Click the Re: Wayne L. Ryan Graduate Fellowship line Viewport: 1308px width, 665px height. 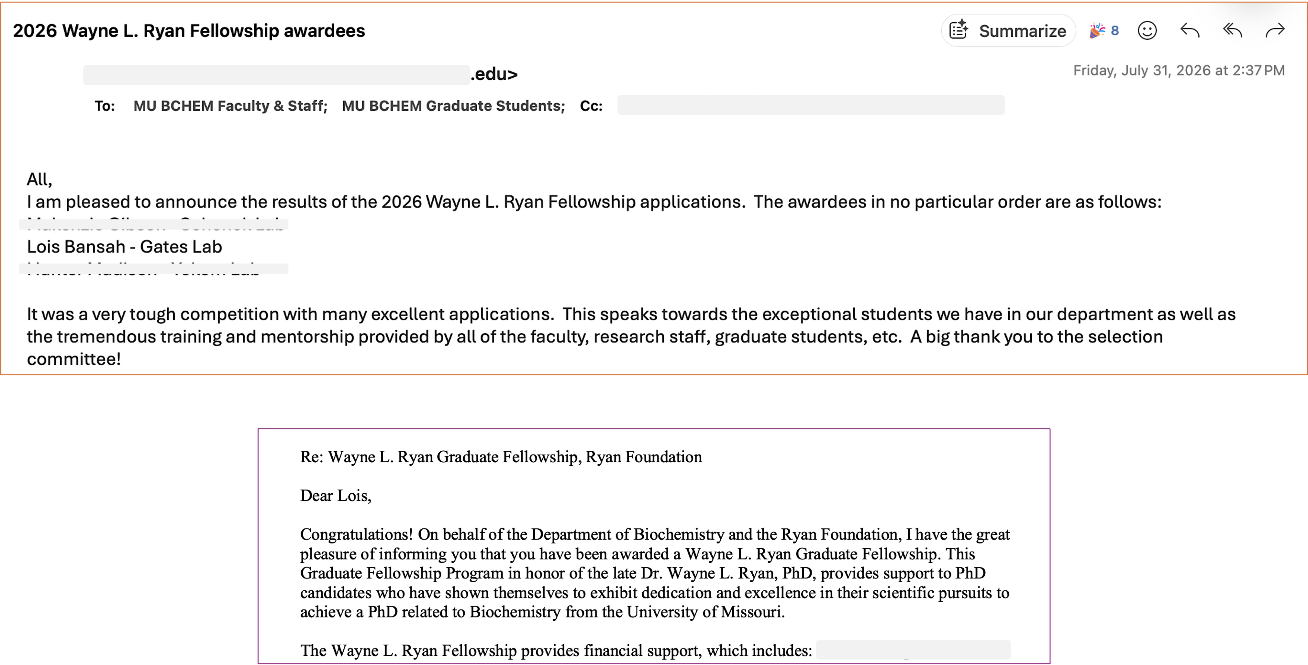click(x=501, y=457)
